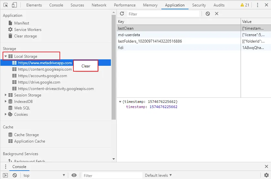The height and width of the screenshot is (179, 271).
Task: Open console settings gear
Action: [x=266, y=175]
